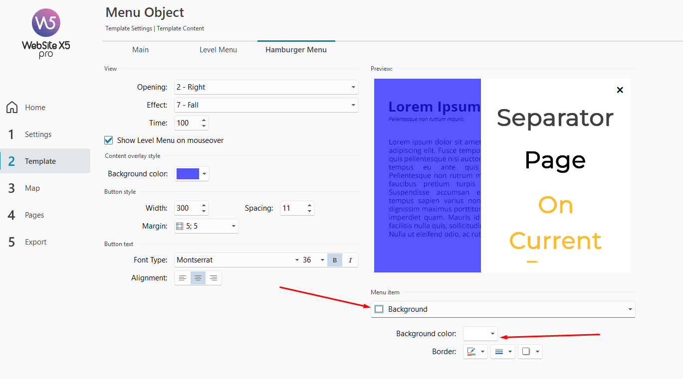Switch to the Main tab

[140, 50]
